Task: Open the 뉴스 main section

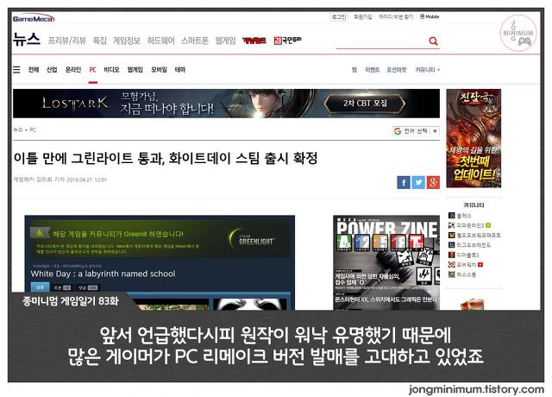Action: 27,39
